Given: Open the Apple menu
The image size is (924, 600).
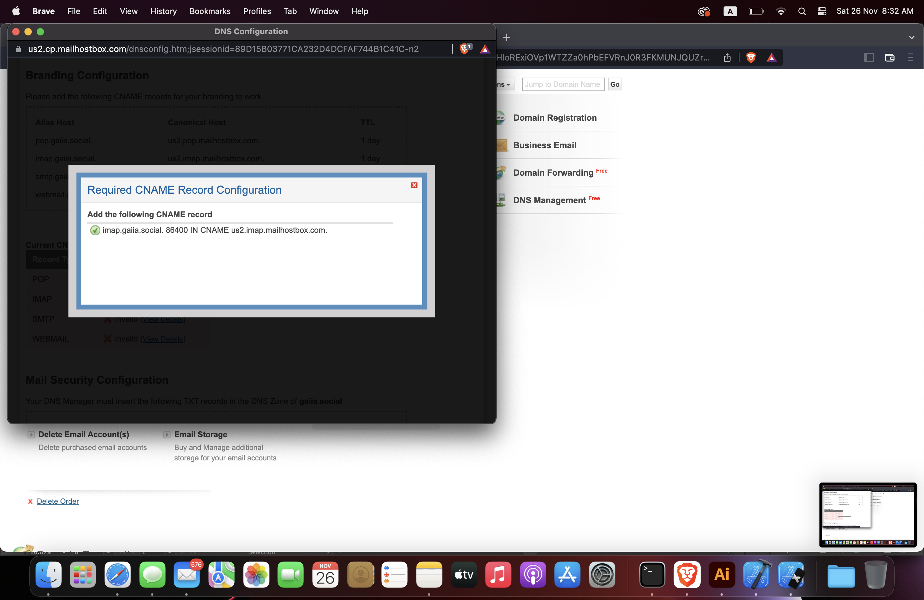Looking at the screenshot, I should pos(16,11).
